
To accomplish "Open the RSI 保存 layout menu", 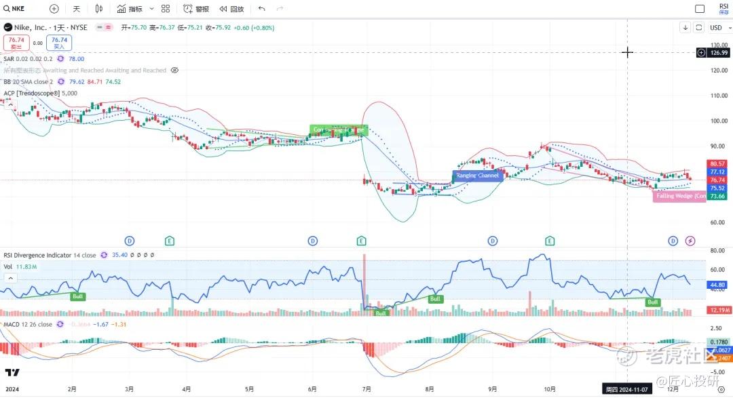I will [723, 9].
